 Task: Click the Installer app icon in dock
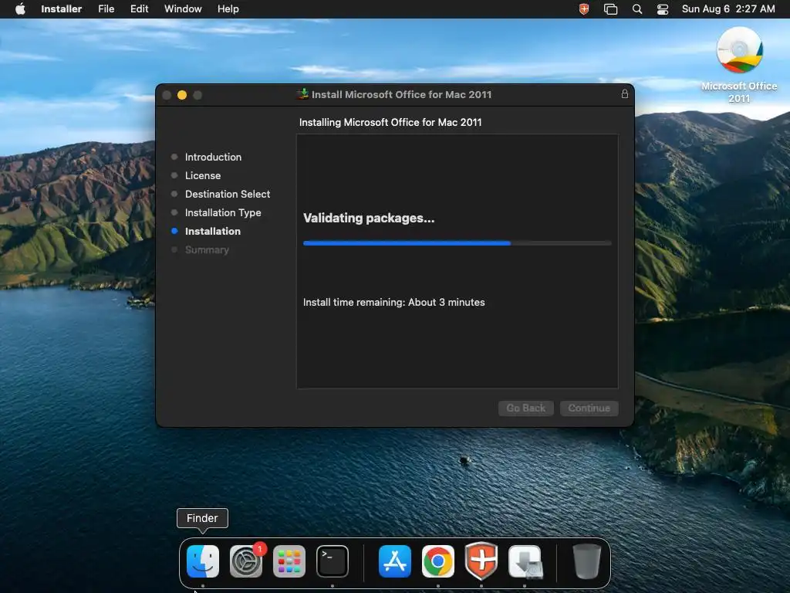click(x=525, y=561)
